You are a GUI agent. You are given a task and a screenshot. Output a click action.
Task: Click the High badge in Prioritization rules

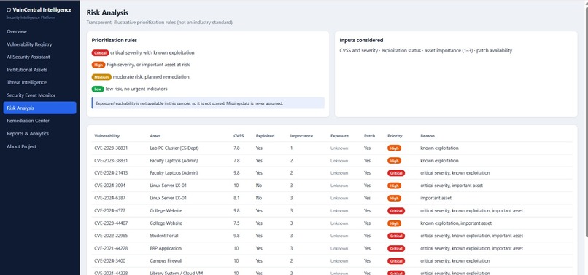(98, 65)
